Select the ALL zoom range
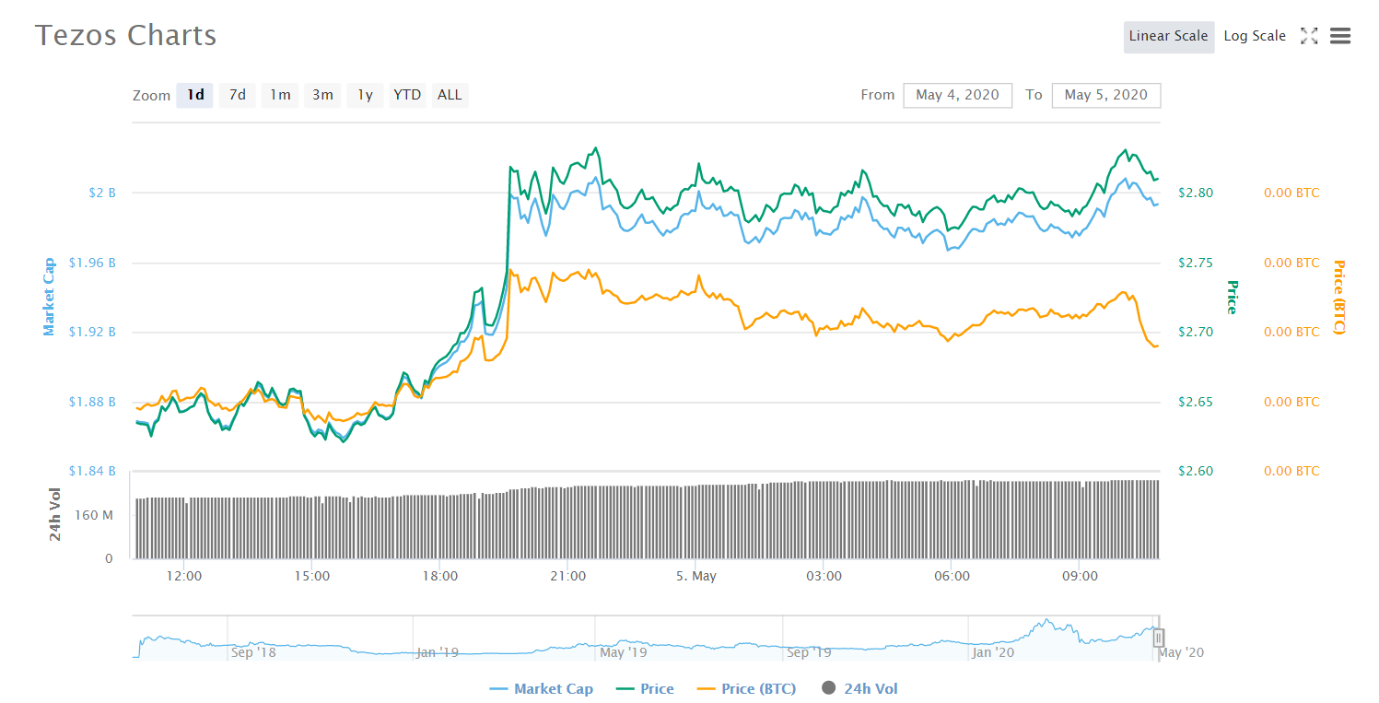This screenshot has height=703, width=1379. coord(450,95)
